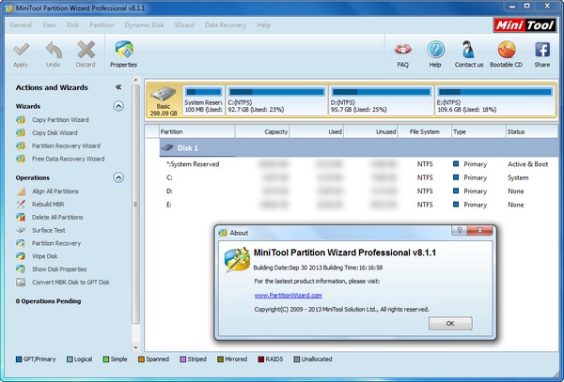This screenshot has height=382, width=564.
Task: Collapse the Actions and Wizards panel
Action: pyautogui.click(x=118, y=87)
